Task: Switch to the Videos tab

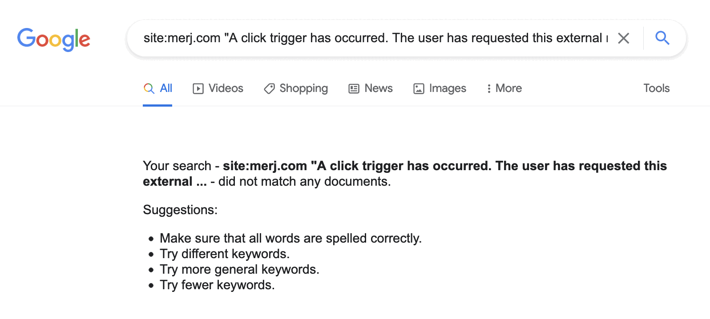Action: [x=226, y=88]
